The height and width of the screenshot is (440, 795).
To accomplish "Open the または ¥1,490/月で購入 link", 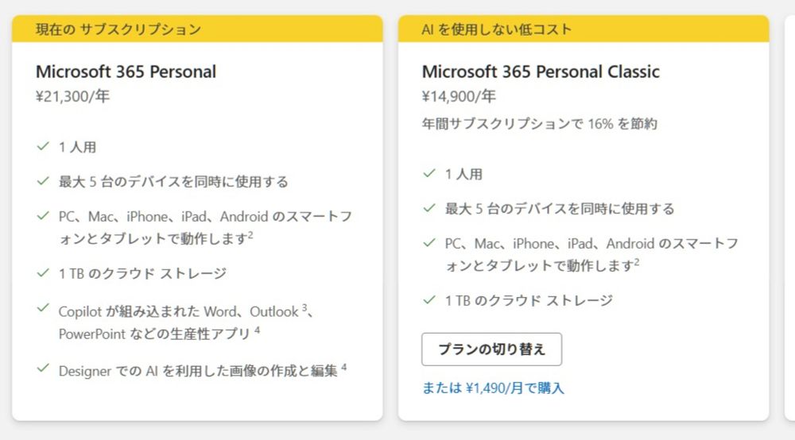I will point(492,388).
